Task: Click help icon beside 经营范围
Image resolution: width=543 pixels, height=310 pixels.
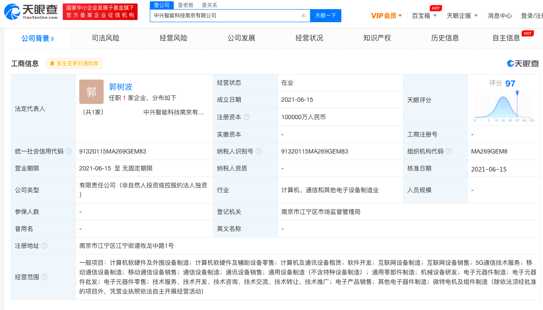Action: (44, 277)
